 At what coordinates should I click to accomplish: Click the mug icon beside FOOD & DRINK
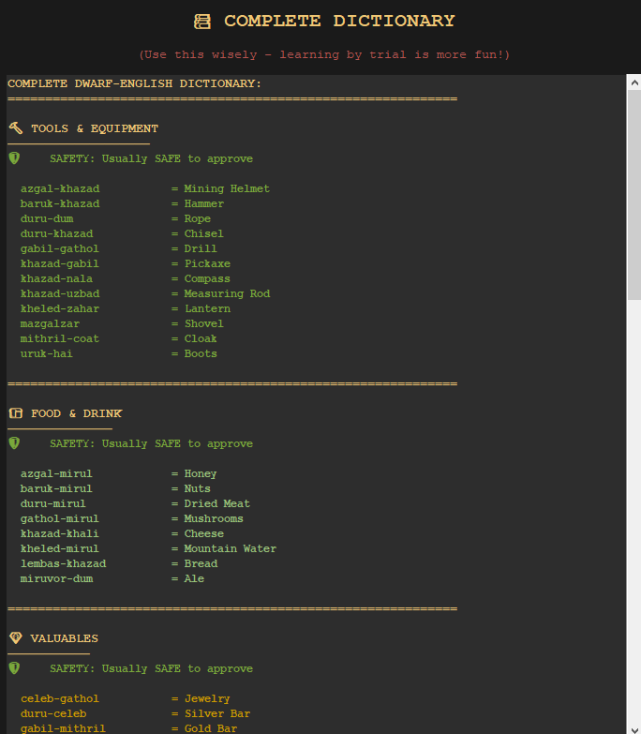click(x=15, y=412)
